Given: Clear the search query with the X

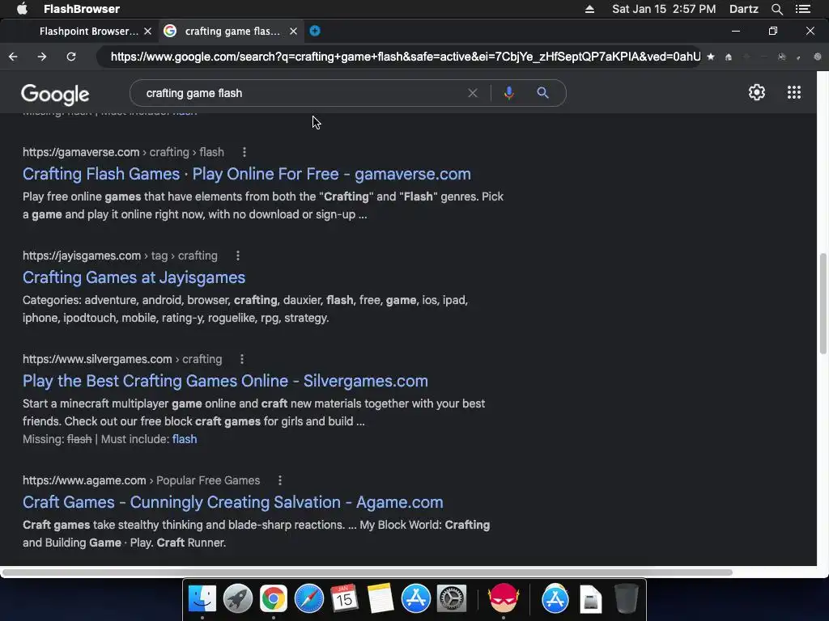Looking at the screenshot, I should pos(473,93).
